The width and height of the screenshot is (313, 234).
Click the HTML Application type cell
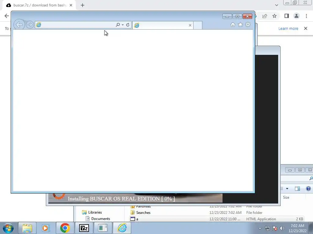261,219
